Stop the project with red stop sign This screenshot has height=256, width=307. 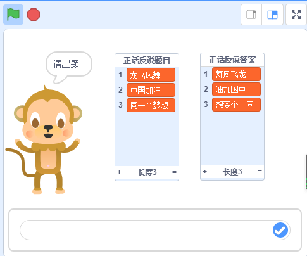pyautogui.click(x=34, y=15)
